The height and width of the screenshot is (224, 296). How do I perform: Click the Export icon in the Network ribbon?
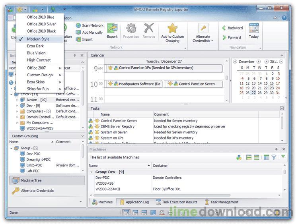coord(112,30)
